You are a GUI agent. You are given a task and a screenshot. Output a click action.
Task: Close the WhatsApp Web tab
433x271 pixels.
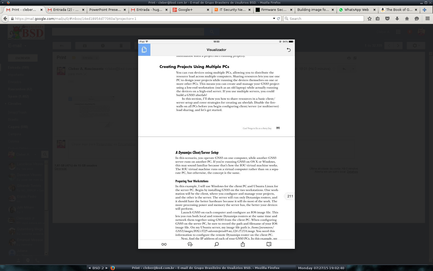(x=374, y=10)
